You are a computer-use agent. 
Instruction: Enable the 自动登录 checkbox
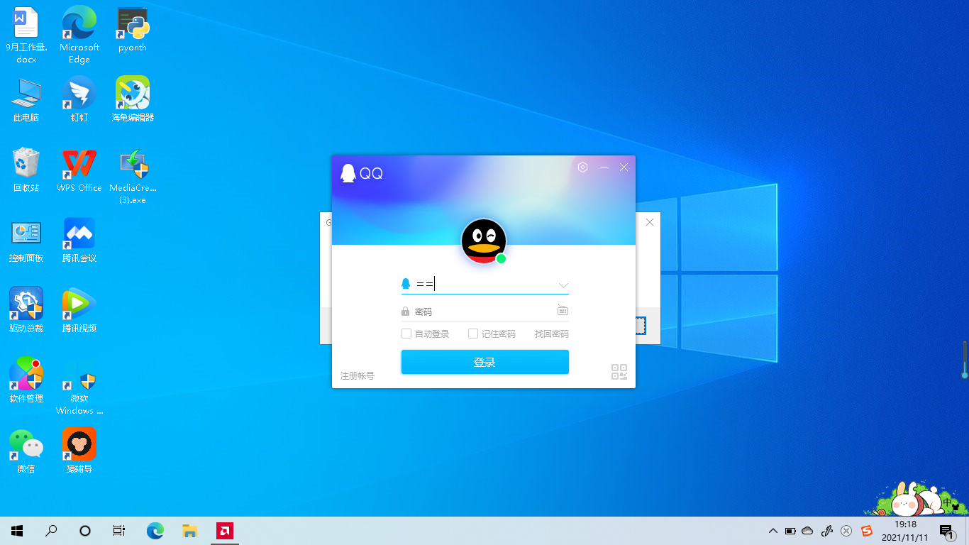[x=406, y=334]
